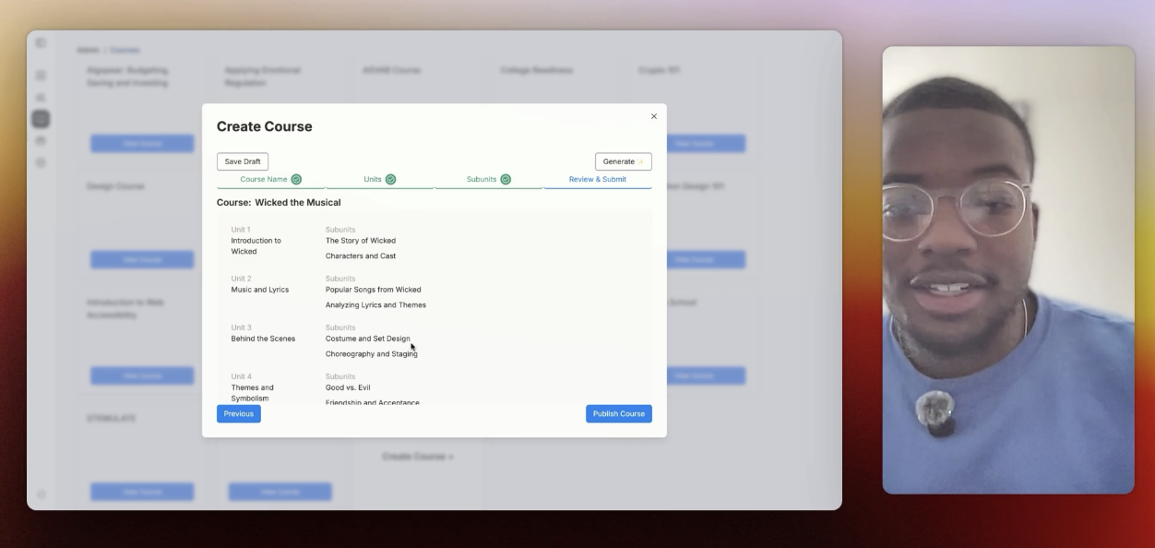1155x548 pixels.
Task: Click the Save Draft button
Action: coord(243,161)
